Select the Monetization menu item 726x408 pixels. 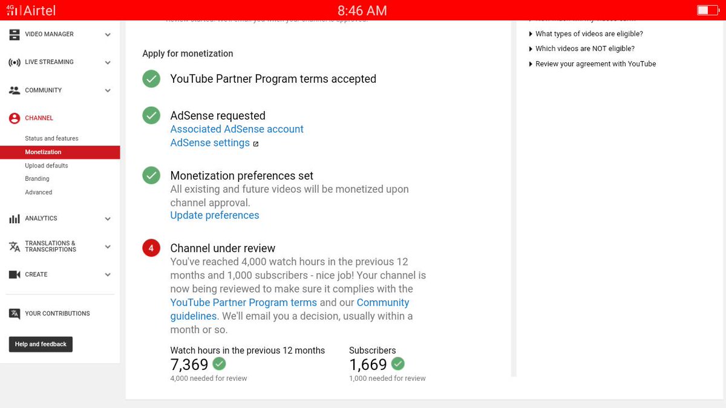60,152
